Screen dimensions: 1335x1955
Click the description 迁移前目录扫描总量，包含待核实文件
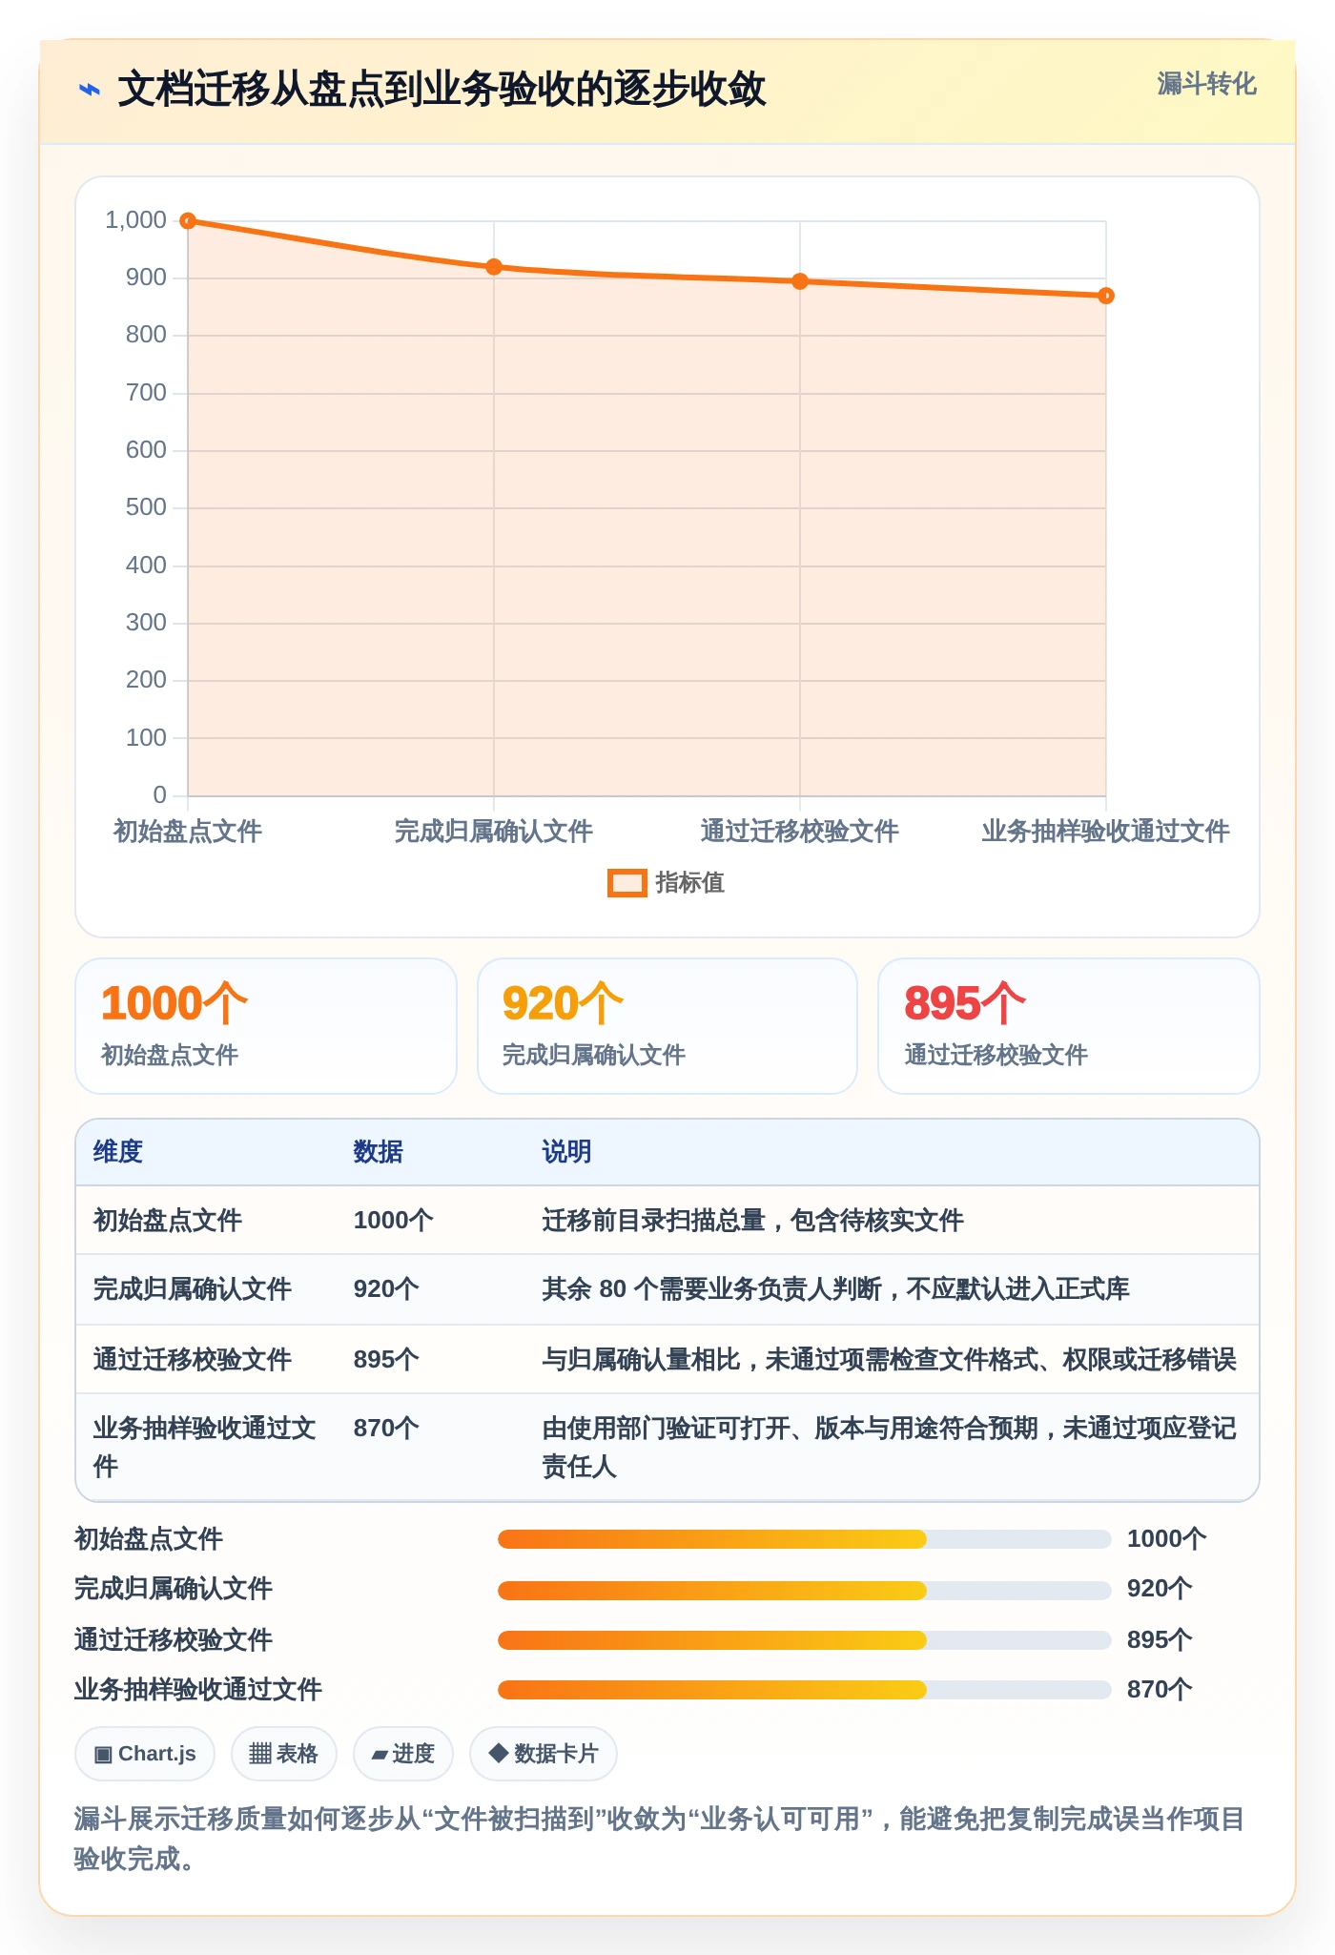(753, 1221)
